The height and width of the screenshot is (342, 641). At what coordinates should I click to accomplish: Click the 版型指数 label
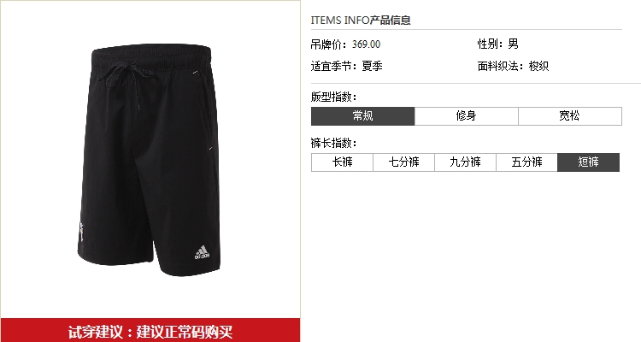click(334, 97)
